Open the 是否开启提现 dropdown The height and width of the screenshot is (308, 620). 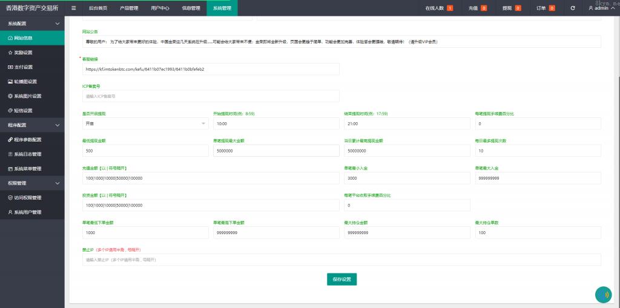[x=145, y=123]
